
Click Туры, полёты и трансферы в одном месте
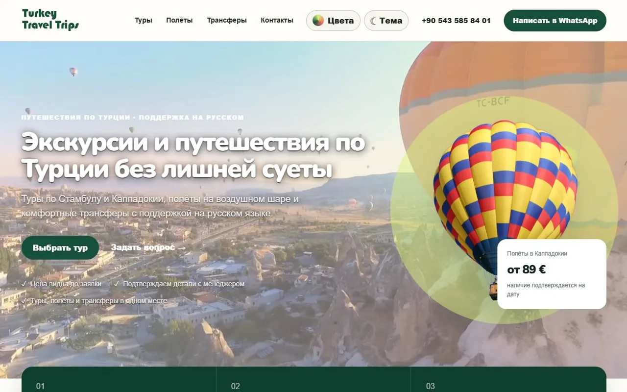95,301
